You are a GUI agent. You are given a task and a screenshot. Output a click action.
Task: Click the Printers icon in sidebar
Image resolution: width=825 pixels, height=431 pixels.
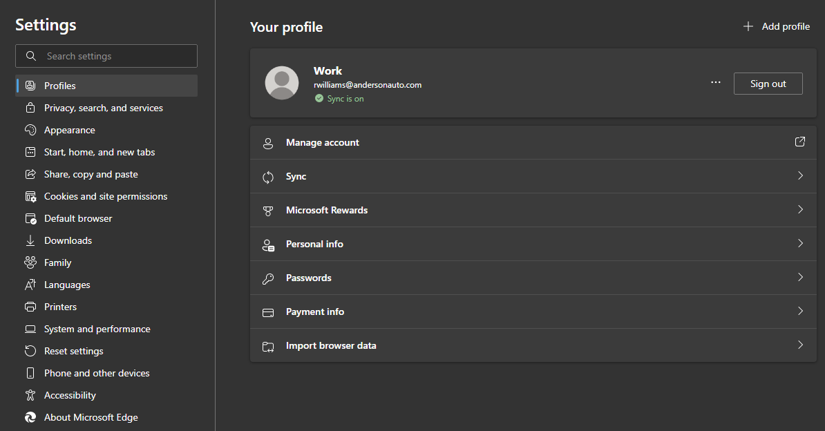[x=30, y=306]
